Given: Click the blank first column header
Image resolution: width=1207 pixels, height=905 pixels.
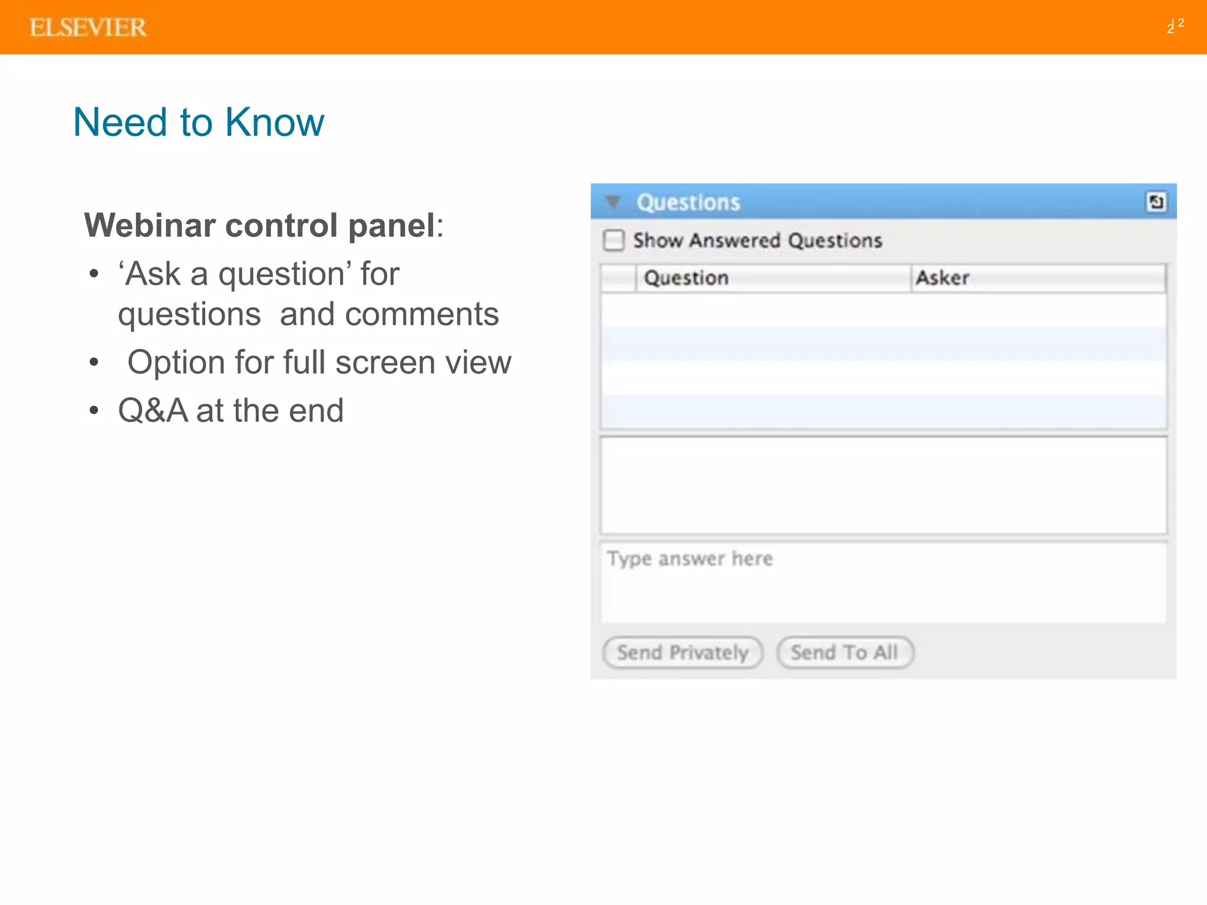Looking at the screenshot, I should point(618,278).
